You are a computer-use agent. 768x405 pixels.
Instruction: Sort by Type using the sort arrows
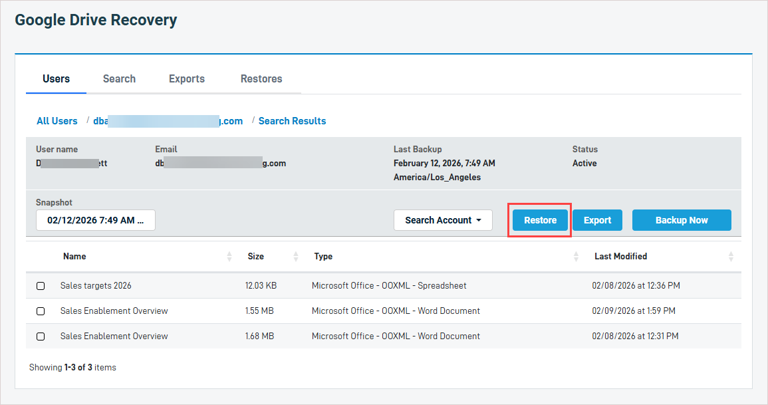point(576,257)
